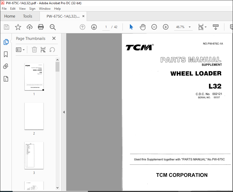This screenshot has height=192, width=233.
Task: Open the Edit menu
Action: [13, 9]
